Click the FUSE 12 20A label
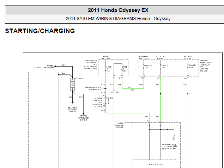This screenshot has width=224, height=168. [149, 67]
